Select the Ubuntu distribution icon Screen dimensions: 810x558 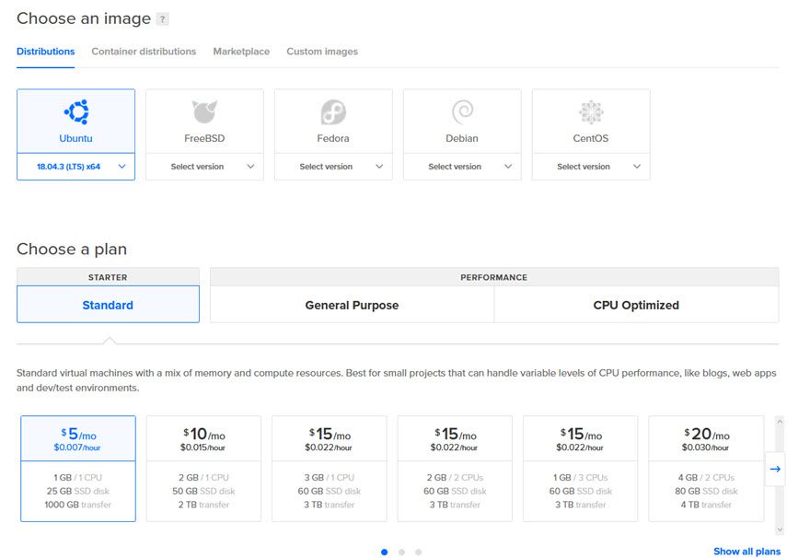pos(75,112)
